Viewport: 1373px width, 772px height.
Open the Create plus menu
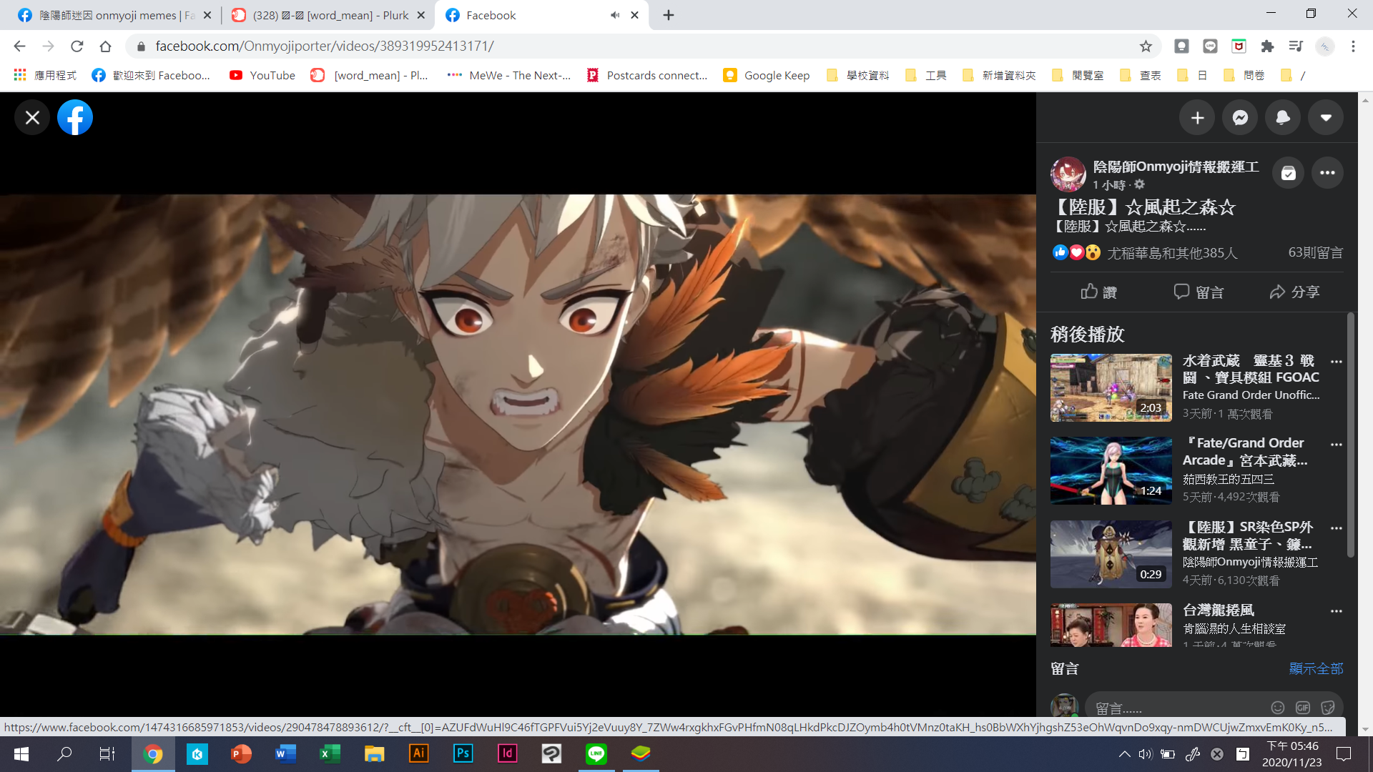pos(1197,118)
